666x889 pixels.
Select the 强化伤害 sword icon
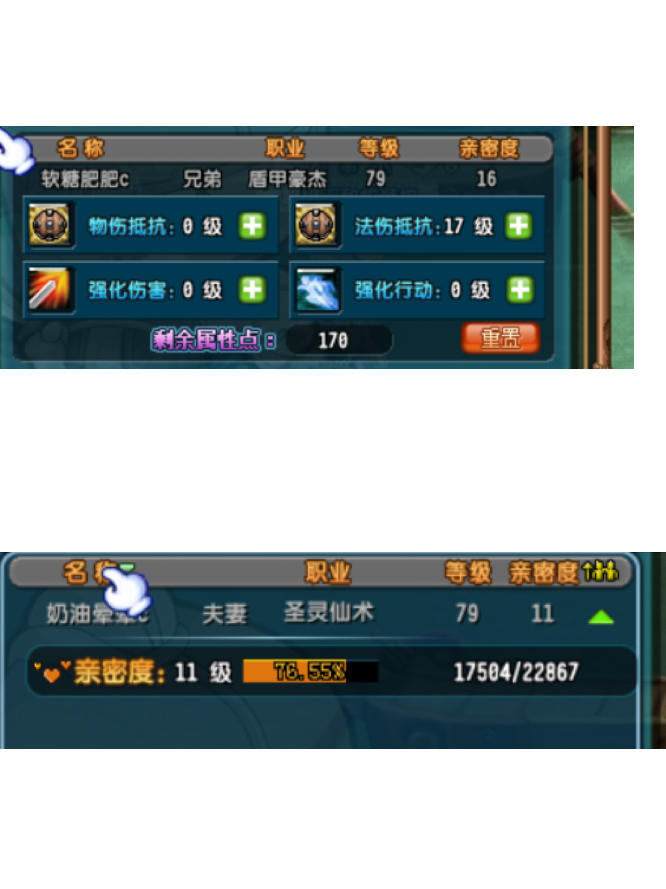[49, 289]
